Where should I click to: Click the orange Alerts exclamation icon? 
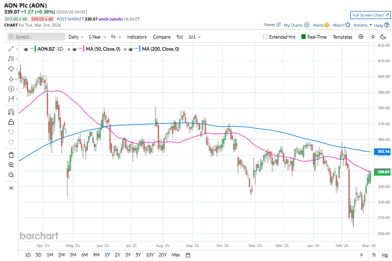click(326, 25)
